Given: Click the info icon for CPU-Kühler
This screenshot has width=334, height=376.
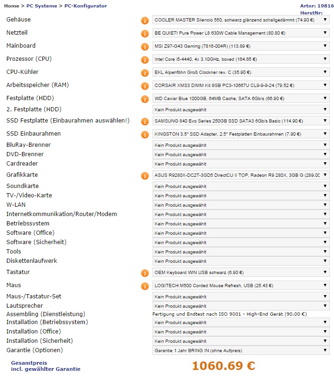Looking at the screenshot, I should click(x=145, y=72).
